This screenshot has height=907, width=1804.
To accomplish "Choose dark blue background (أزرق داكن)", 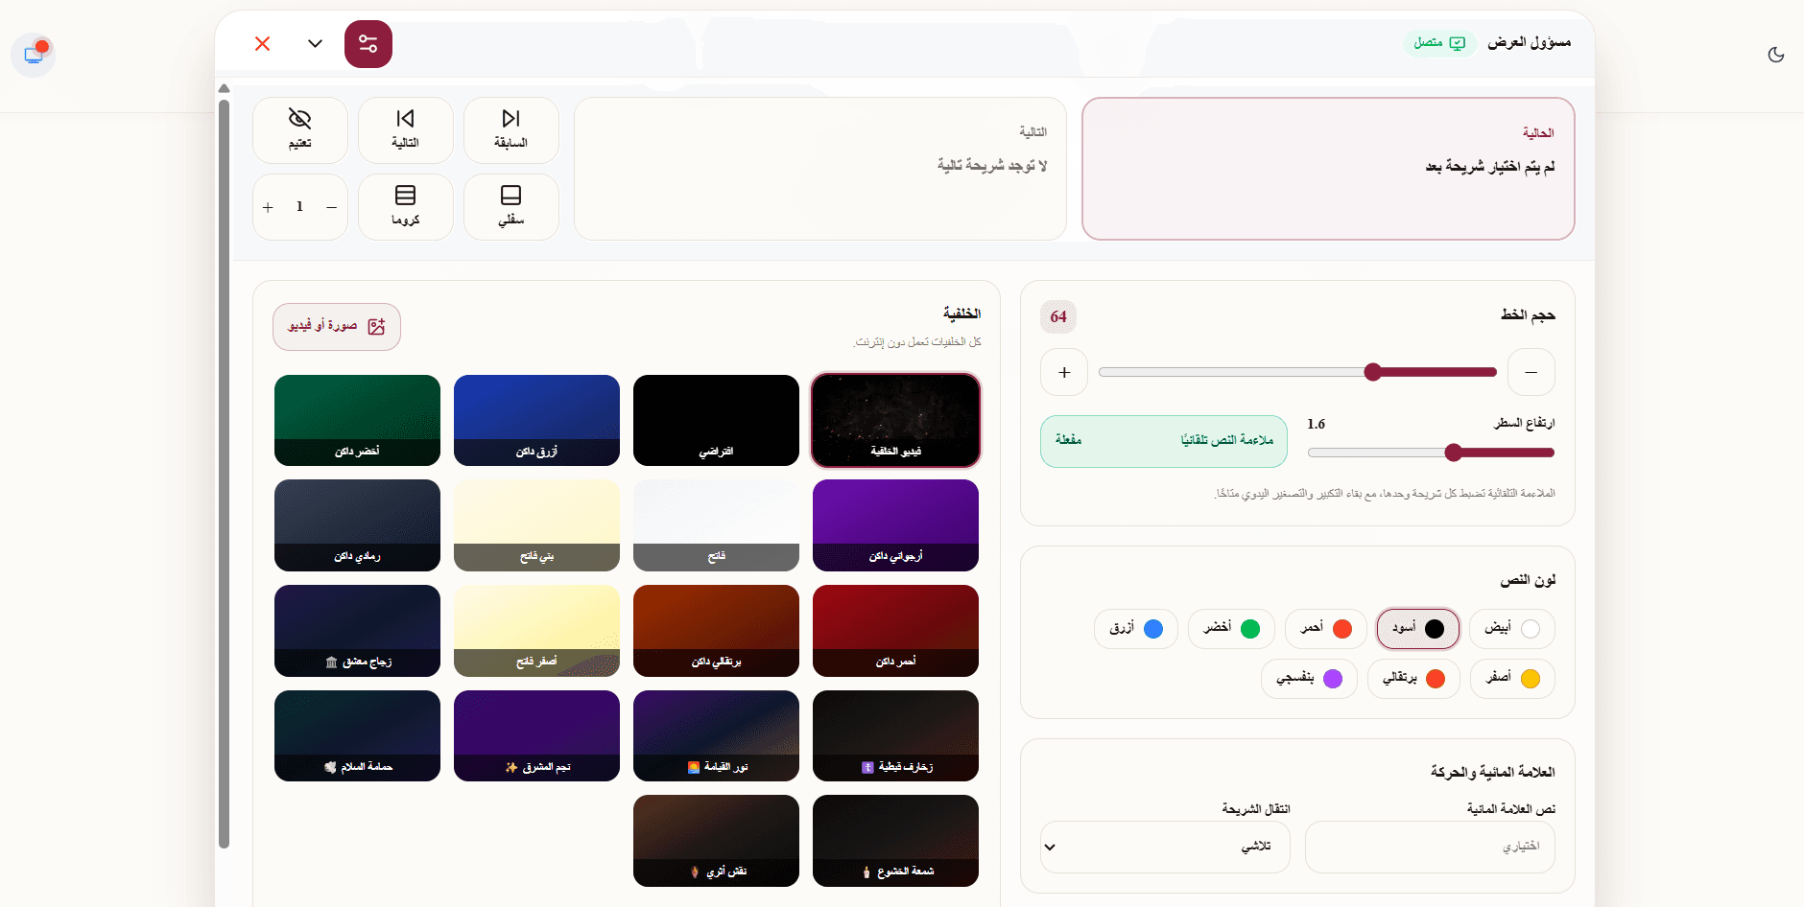I will [x=536, y=420].
